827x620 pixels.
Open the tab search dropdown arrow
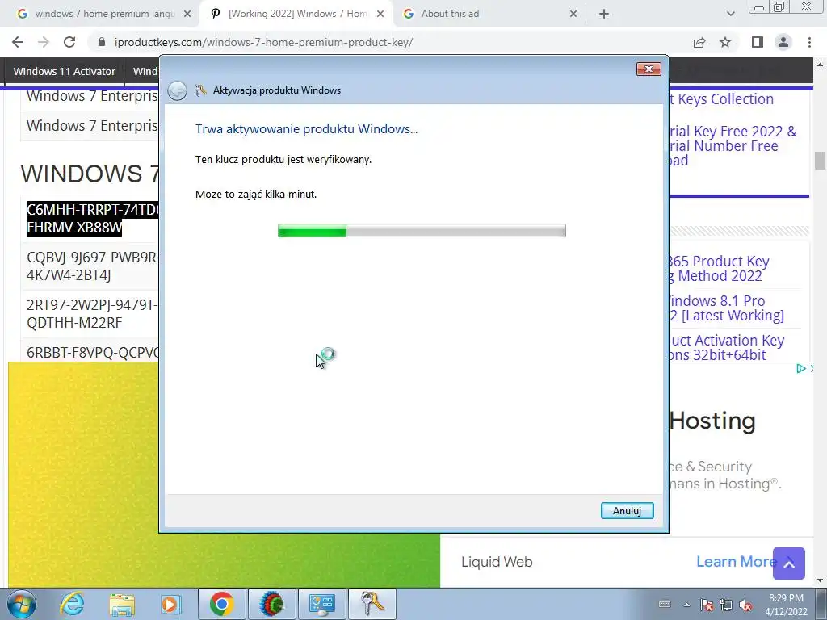tap(730, 15)
